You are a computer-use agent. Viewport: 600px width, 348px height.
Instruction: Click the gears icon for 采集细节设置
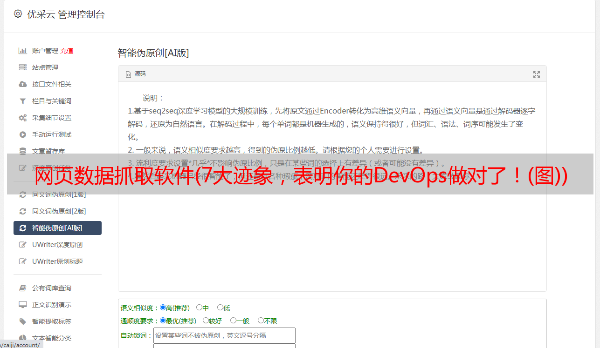22,118
